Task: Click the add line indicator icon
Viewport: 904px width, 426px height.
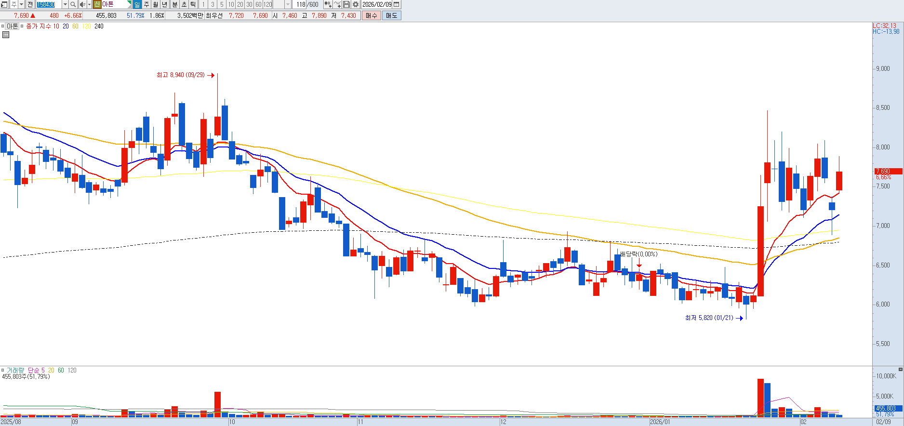Action: point(337,4)
